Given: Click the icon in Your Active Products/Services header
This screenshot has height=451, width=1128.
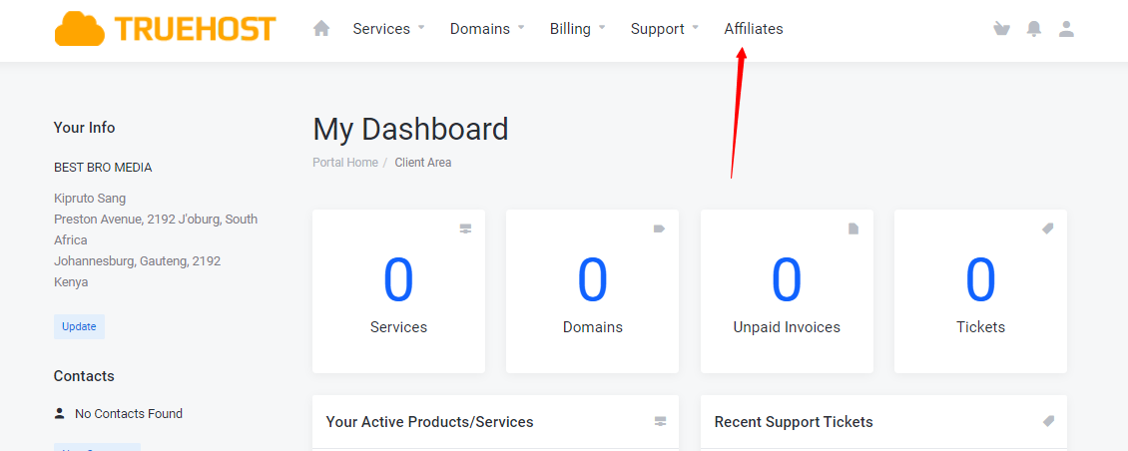Looking at the screenshot, I should pyautogui.click(x=661, y=421).
